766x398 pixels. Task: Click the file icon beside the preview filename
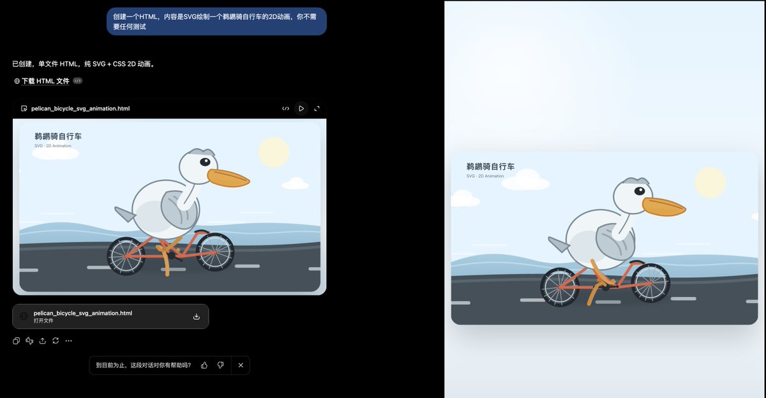pyautogui.click(x=24, y=109)
